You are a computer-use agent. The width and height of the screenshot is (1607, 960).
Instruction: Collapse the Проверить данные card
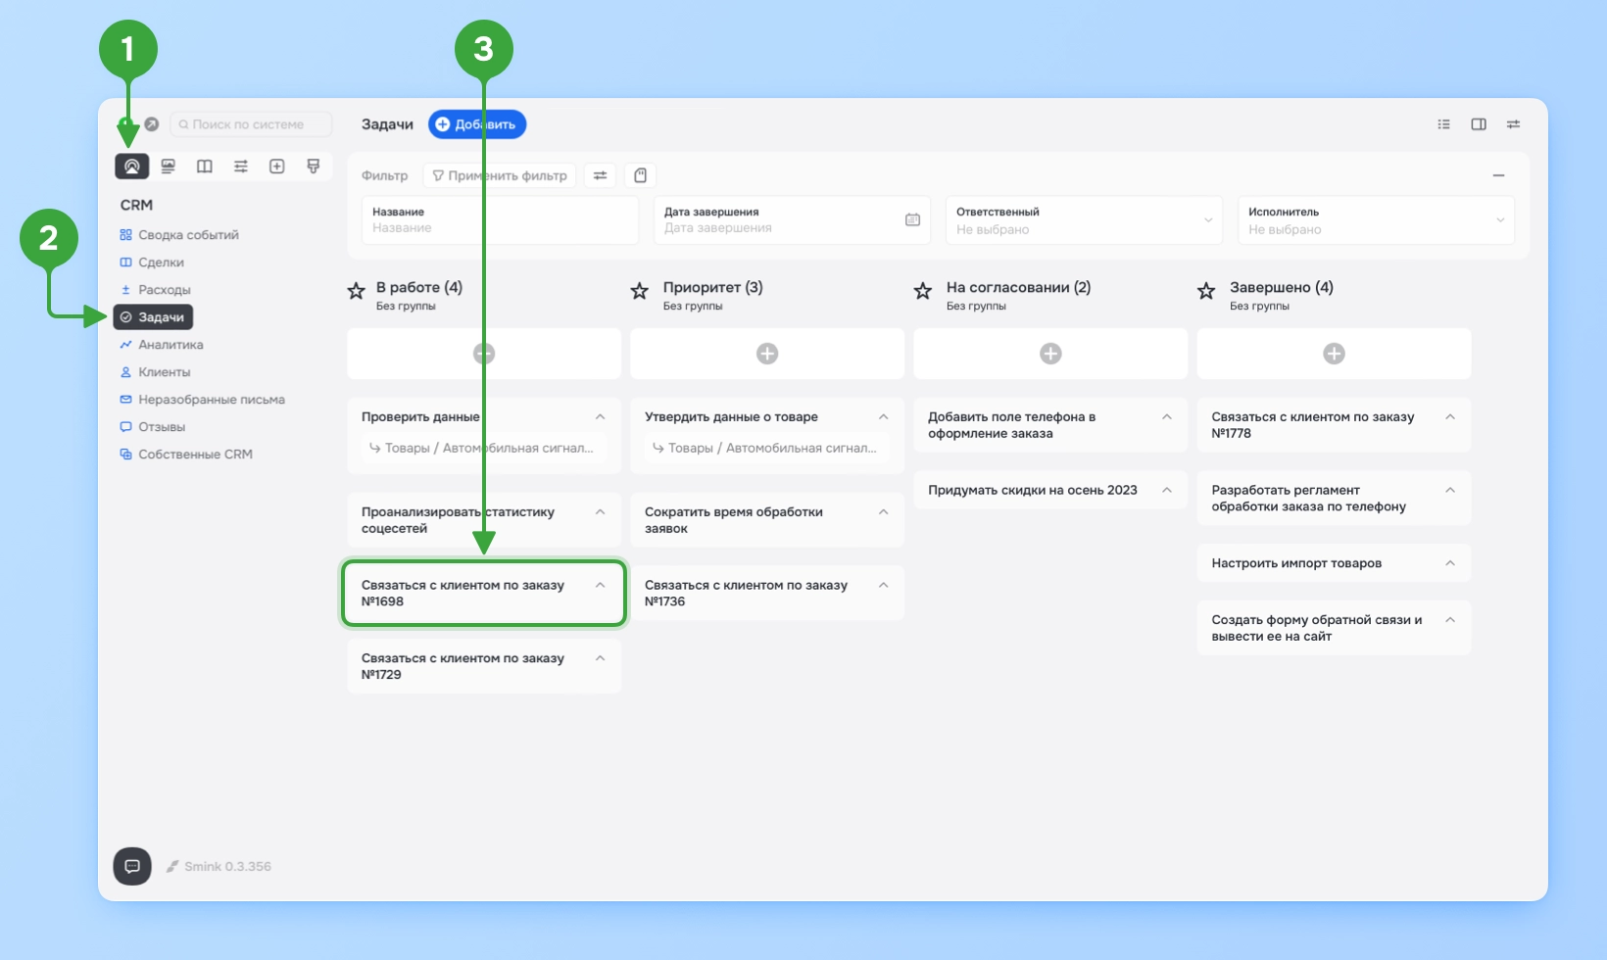click(x=600, y=417)
